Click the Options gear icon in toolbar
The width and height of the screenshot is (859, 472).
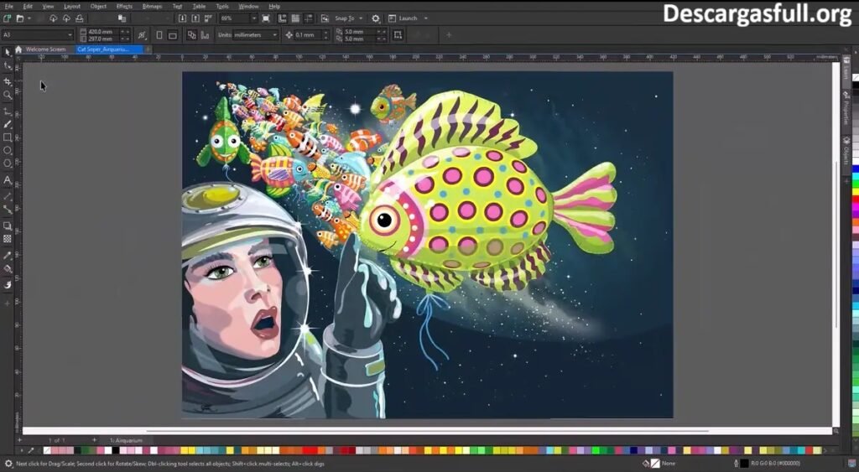[375, 18]
